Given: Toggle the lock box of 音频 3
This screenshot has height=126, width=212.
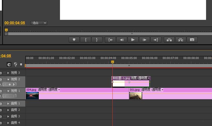Looking at the screenshot, I should pos(5,116).
